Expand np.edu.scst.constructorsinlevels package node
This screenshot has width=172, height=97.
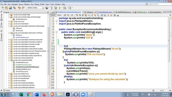coord(9,58)
